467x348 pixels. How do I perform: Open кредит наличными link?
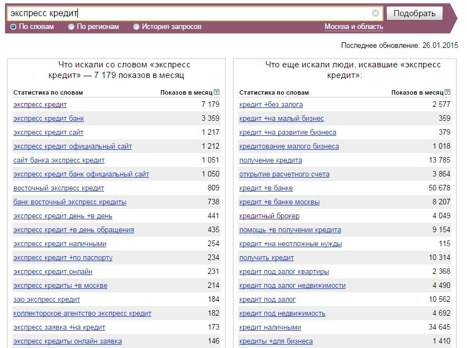270,327
